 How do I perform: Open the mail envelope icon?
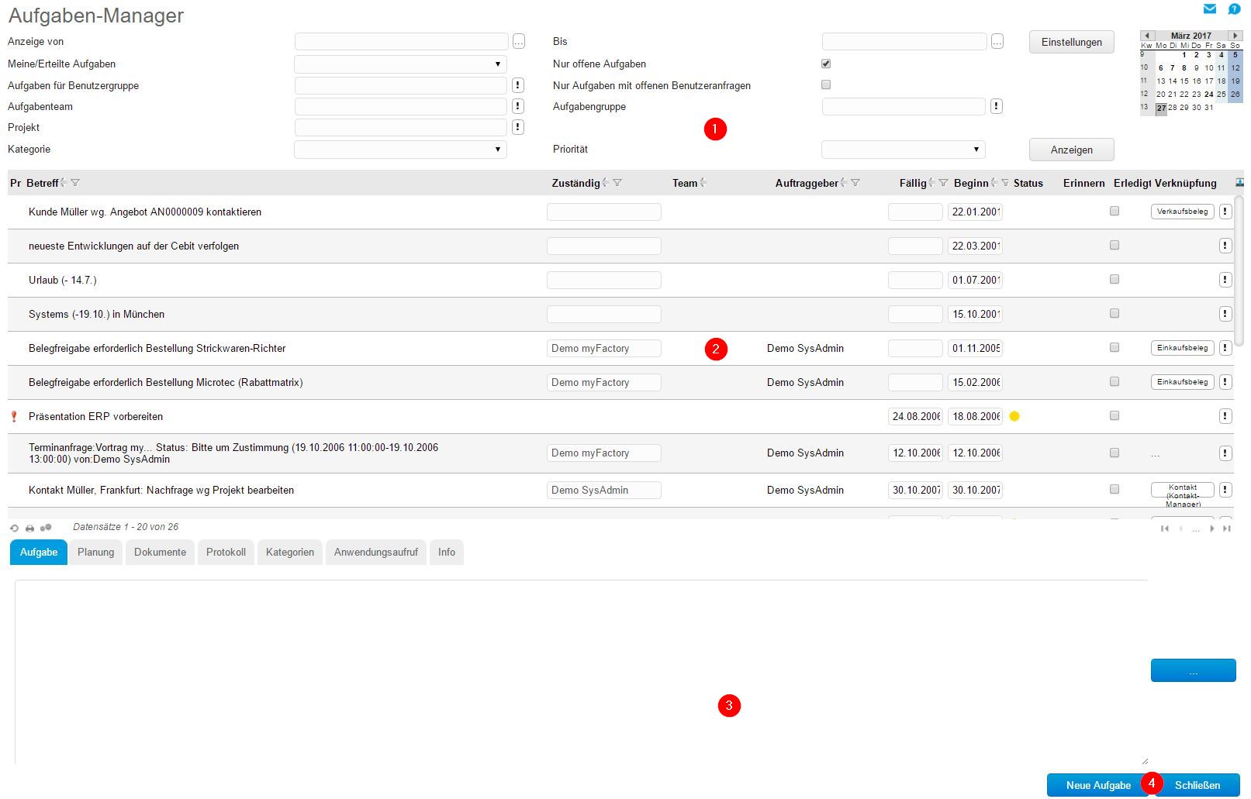point(1209,9)
